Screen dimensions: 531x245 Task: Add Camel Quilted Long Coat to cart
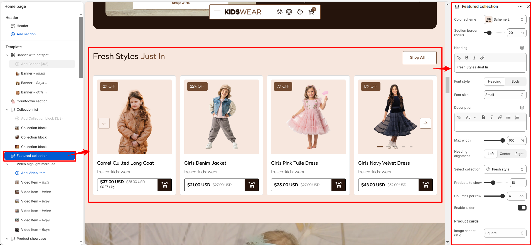[164, 185]
